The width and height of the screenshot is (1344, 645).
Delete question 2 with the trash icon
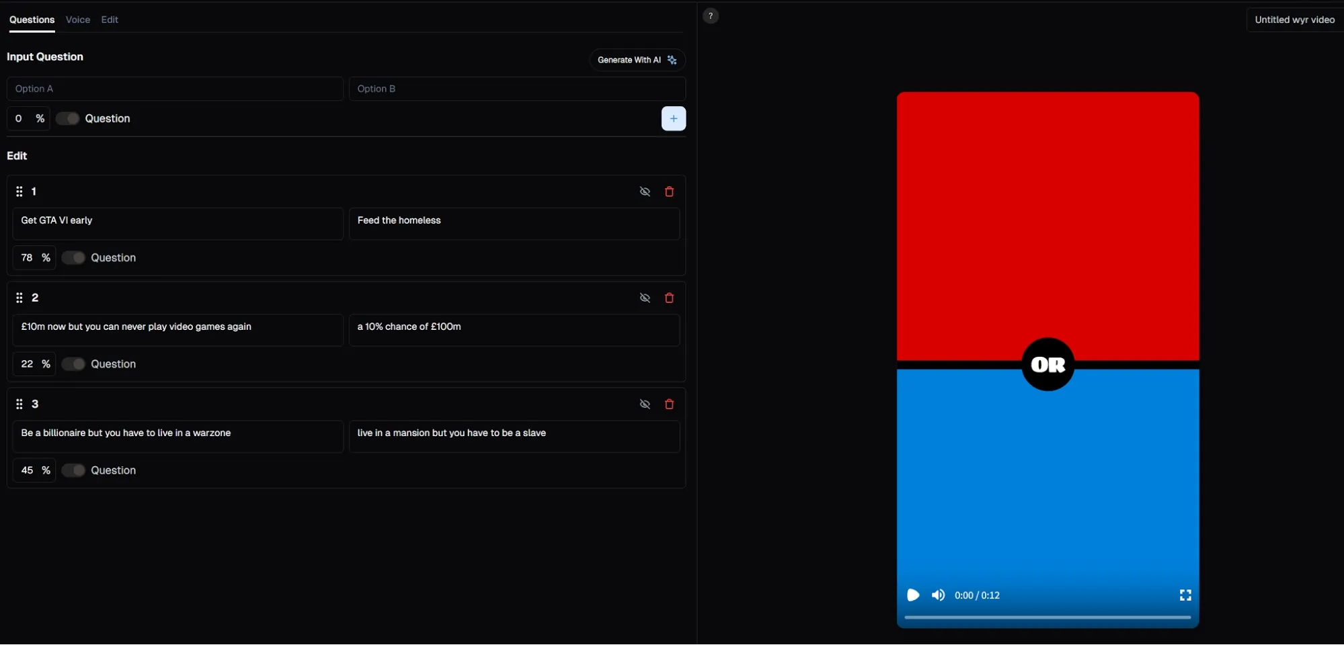(x=669, y=298)
